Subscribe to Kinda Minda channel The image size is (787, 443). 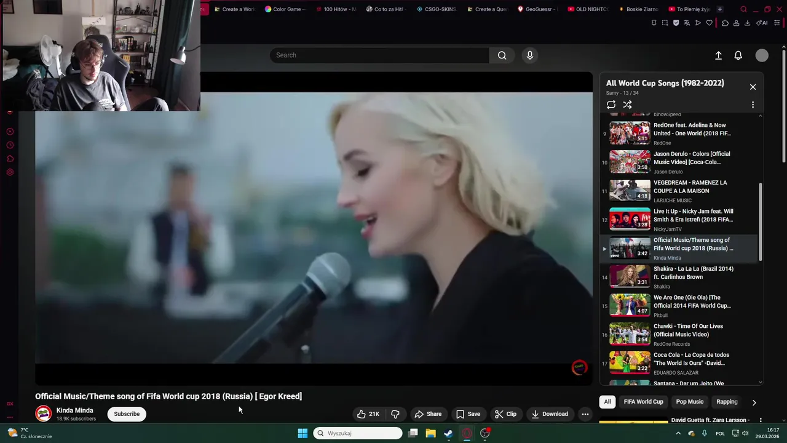click(127, 414)
